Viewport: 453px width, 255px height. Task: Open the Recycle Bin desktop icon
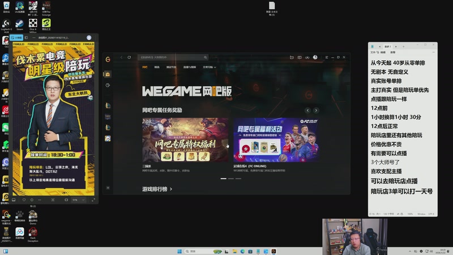6,7
